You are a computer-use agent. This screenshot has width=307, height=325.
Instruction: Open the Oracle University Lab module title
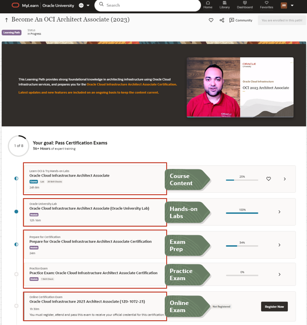89,208
